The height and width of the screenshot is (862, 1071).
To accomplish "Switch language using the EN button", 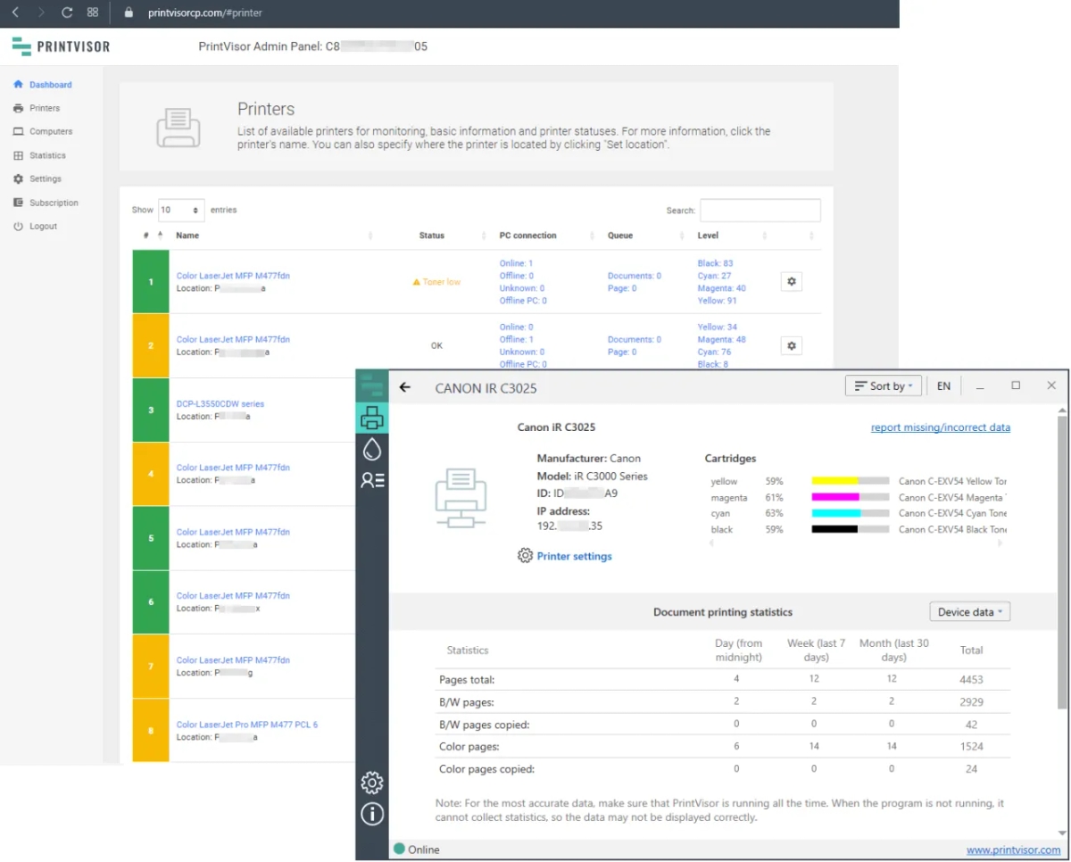I will coord(943,386).
